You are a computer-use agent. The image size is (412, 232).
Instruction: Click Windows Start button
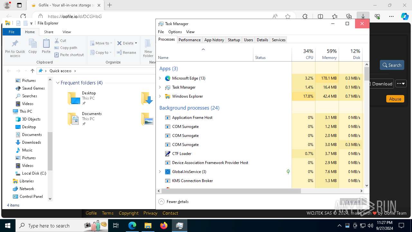click(8, 226)
